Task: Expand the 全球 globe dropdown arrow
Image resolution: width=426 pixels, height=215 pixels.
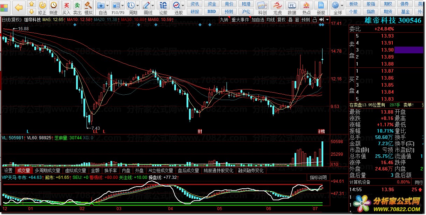Action: [343, 5]
